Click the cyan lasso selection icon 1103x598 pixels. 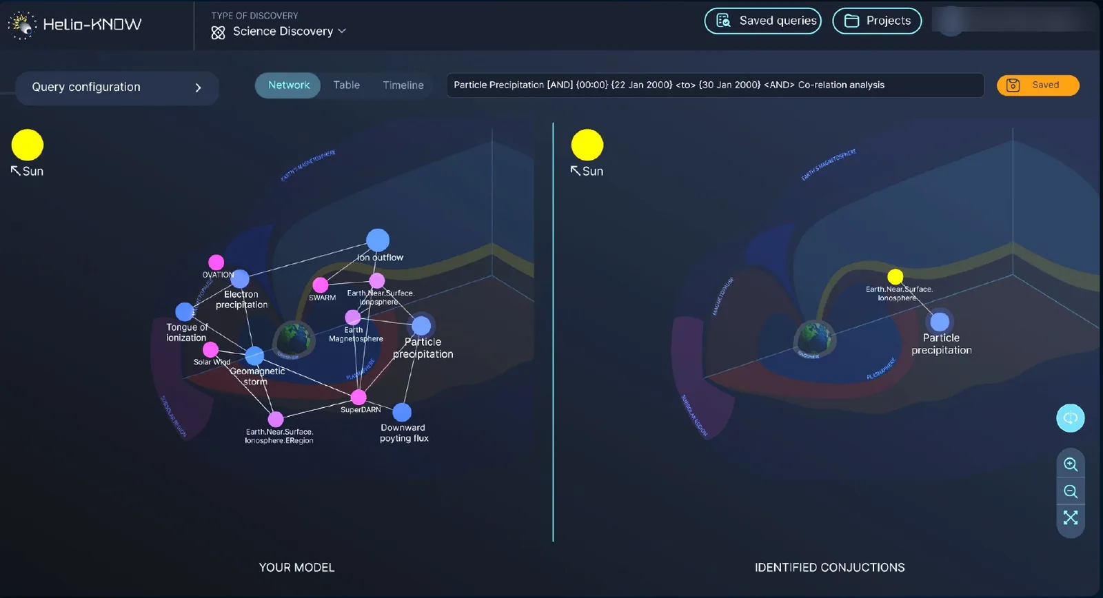[1070, 418]
